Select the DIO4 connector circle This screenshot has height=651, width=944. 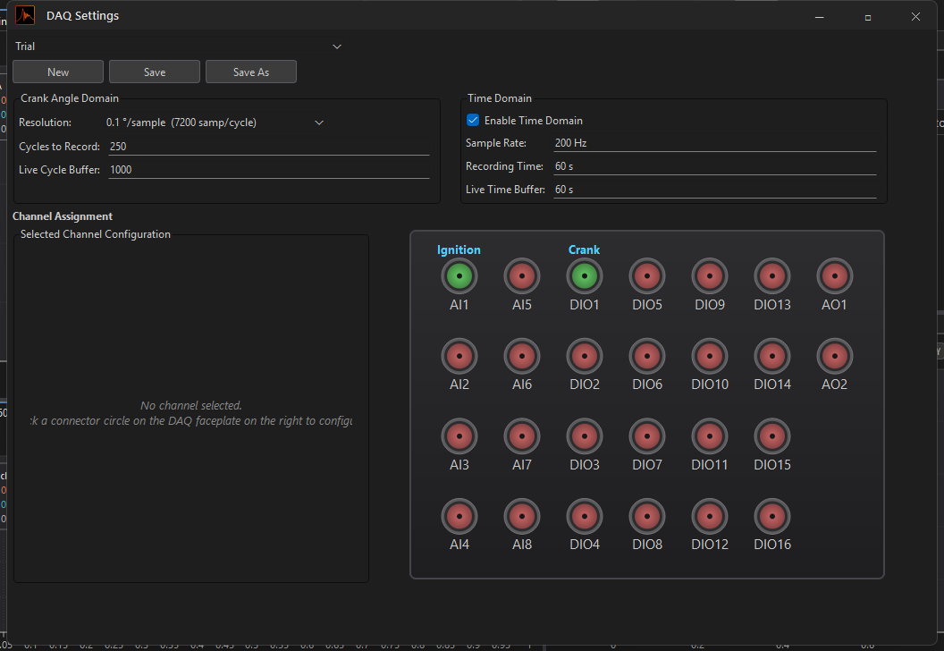click(x=585, y=516)
